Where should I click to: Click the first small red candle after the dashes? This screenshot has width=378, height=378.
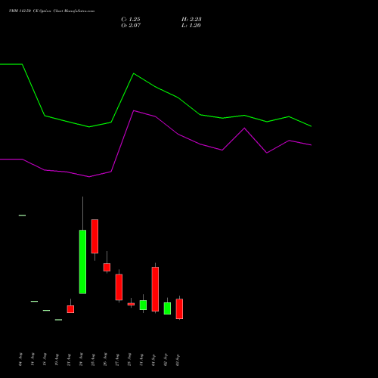click(x=70, y=309)
